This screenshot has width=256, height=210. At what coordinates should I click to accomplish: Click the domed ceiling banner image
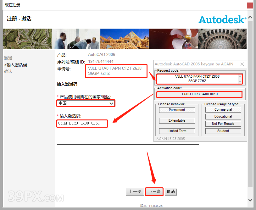(x=222, y=39)
